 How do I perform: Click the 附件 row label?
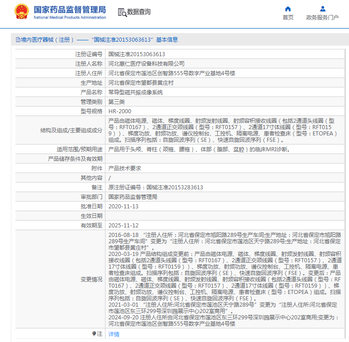[x=97, y=169]
